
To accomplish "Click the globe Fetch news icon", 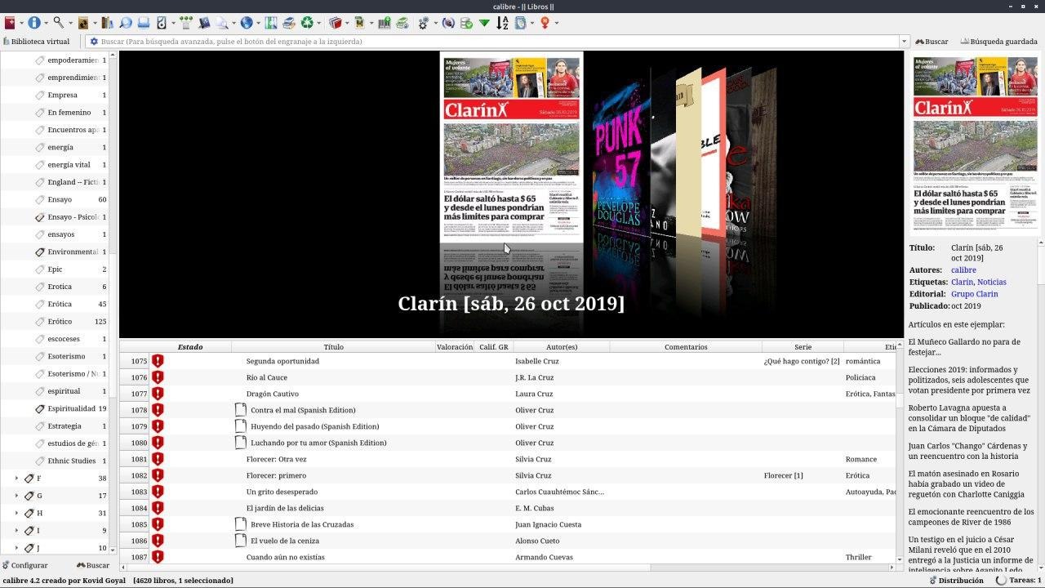I will tap(247, 23).
